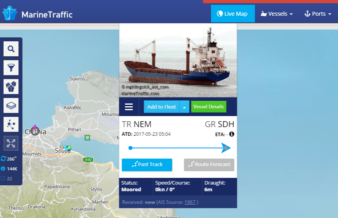Open the vessel popup hamburger menu
This screenshot has width=338, height=218.
[129, 107]
